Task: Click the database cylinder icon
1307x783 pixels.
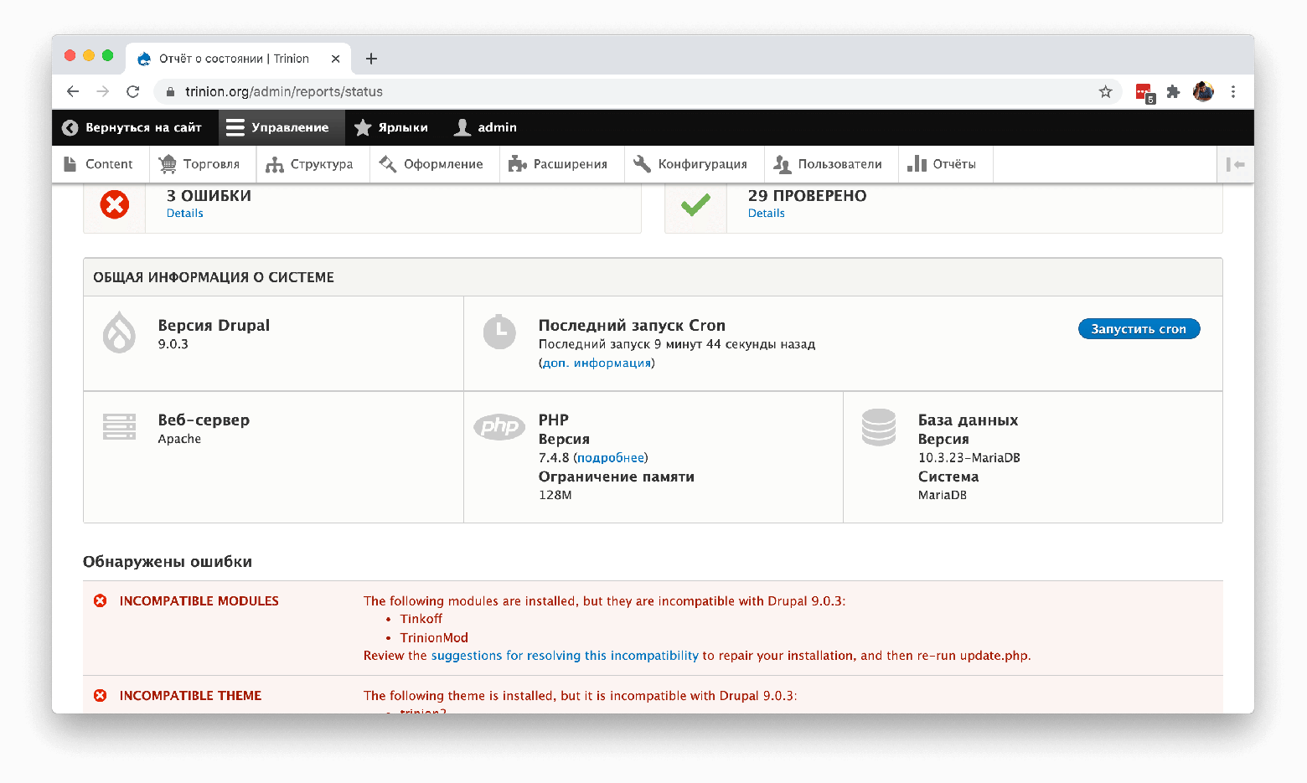Action: 879,427
